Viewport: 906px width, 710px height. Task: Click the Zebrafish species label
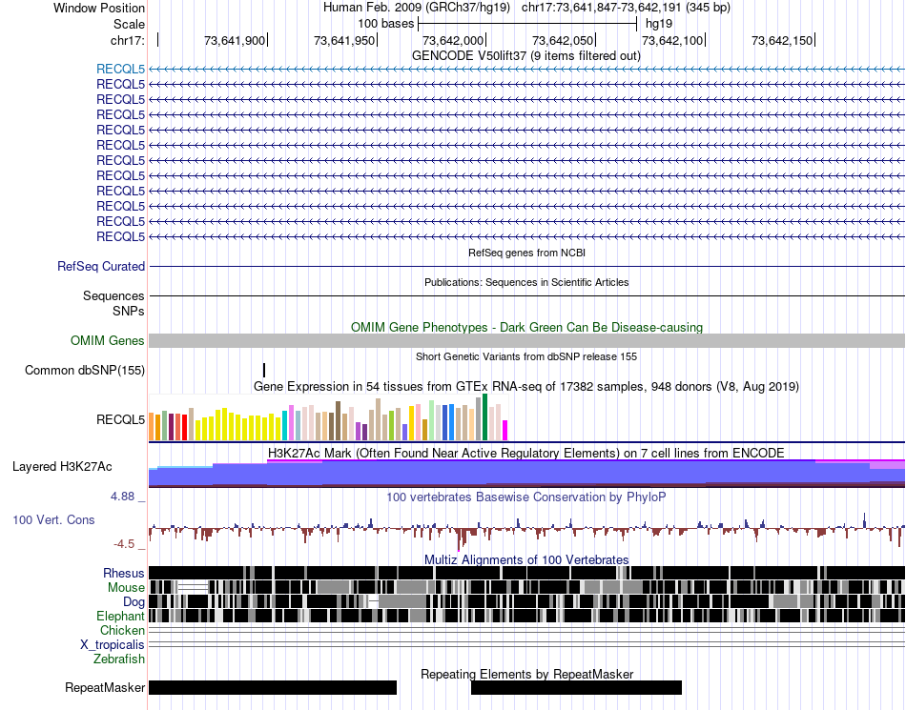tap(119, 659)
